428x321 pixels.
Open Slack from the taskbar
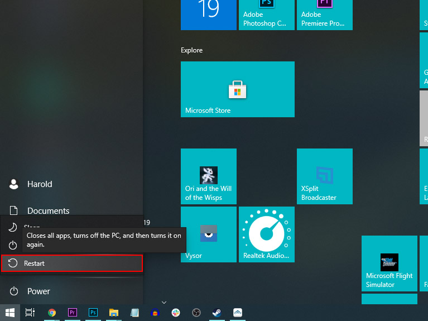point(176,313)
